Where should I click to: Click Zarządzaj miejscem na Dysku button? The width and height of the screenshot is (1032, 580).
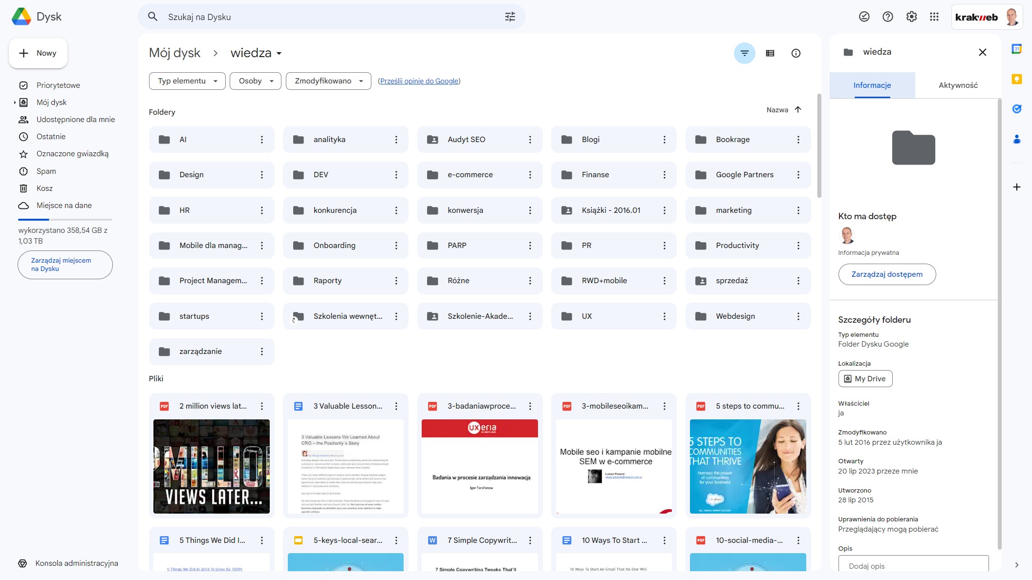(65, 265)
